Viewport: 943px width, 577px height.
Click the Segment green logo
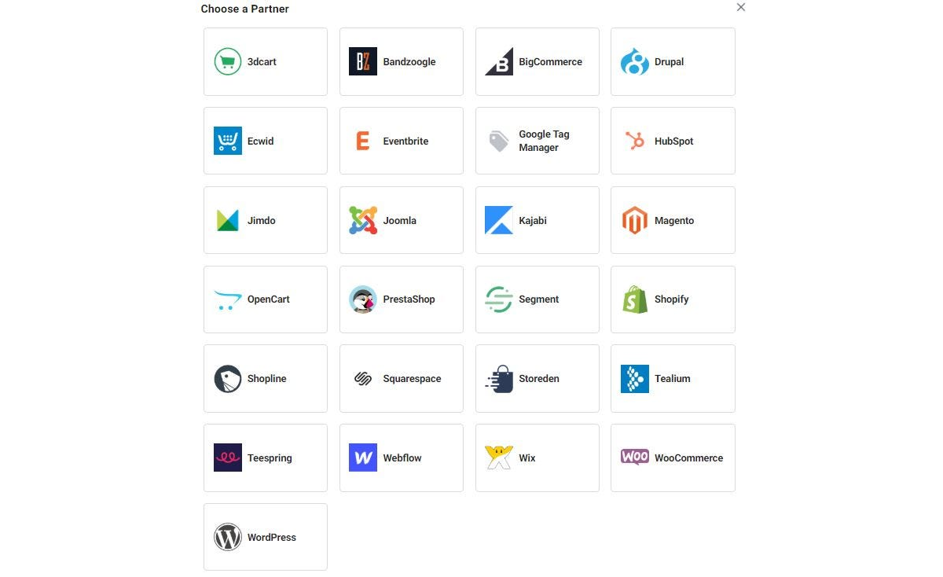499,300
